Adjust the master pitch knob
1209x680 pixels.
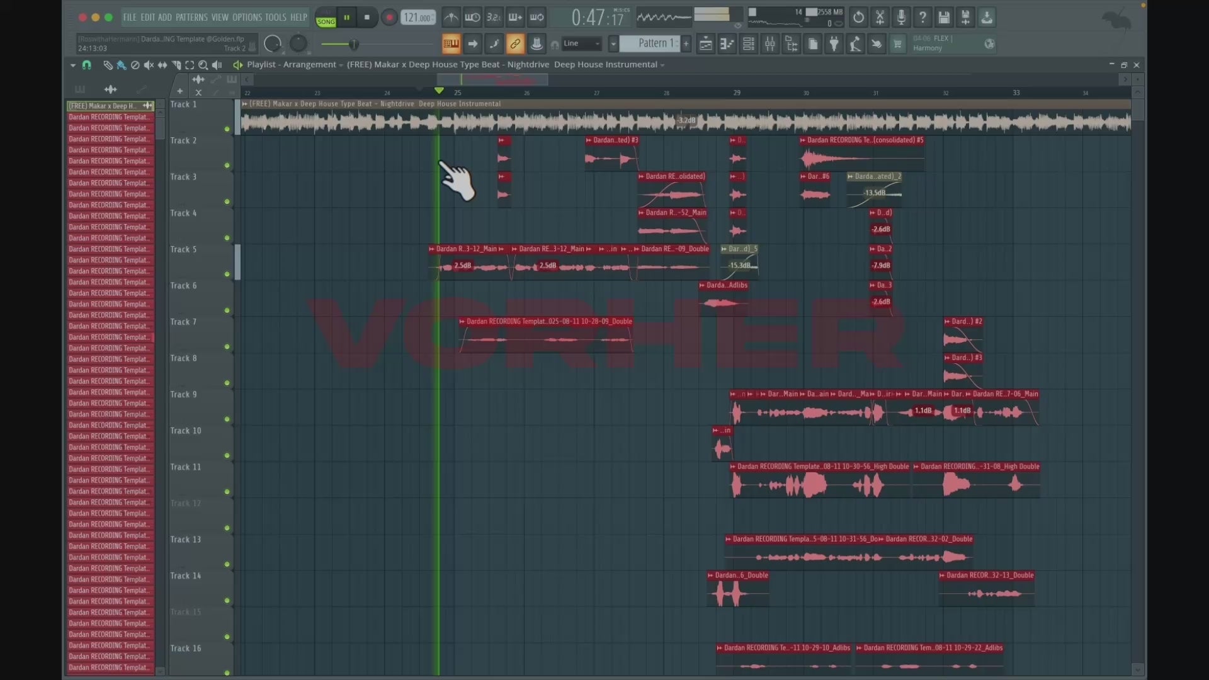click(x=298, y=44)
